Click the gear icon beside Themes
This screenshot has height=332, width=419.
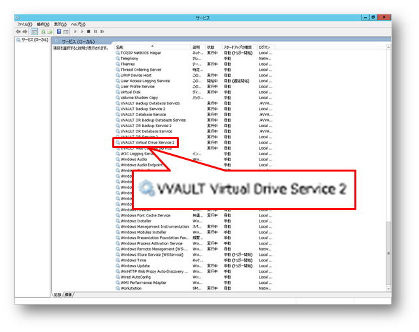click(x=117, y=64)
